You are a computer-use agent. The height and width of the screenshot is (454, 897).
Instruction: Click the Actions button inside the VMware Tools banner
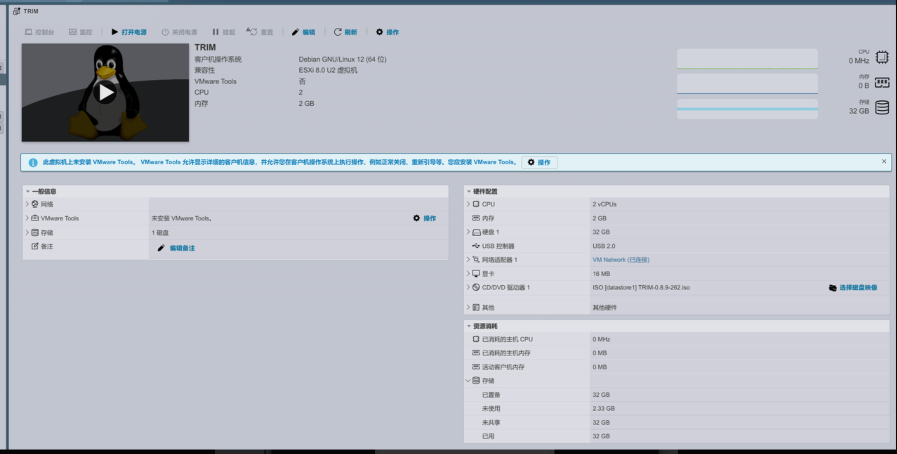click(539, 162)
